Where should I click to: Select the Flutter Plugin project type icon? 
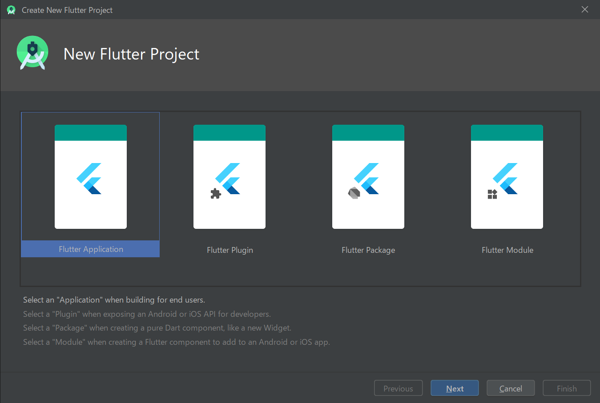[x=229, y=176]
